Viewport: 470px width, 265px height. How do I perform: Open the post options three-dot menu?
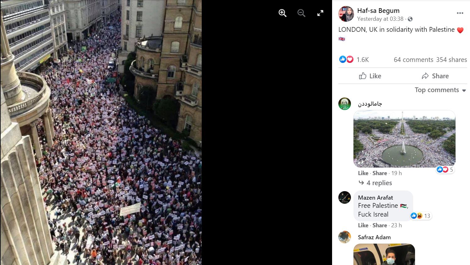pyautogui.click(x=460, y=13)
